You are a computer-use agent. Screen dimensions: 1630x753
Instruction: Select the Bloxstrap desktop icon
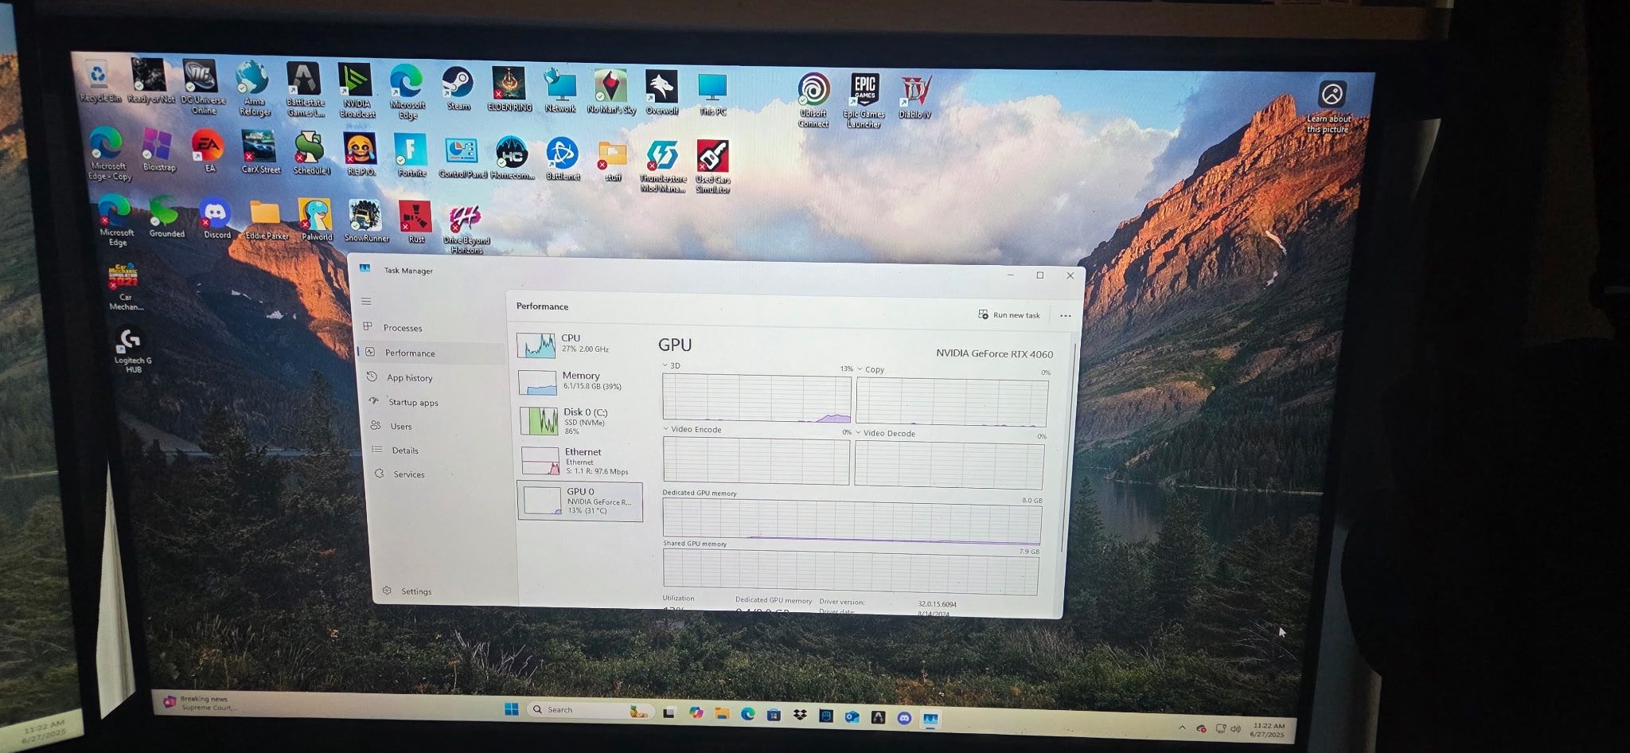point(158,150)
